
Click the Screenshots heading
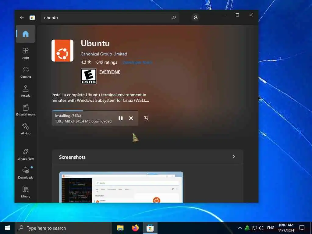[x=72, y=157]
